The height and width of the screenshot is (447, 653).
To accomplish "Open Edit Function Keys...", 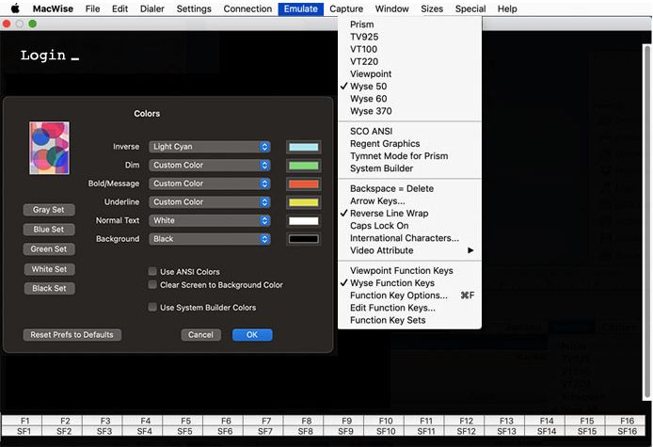I will click(x=410, y=308).
